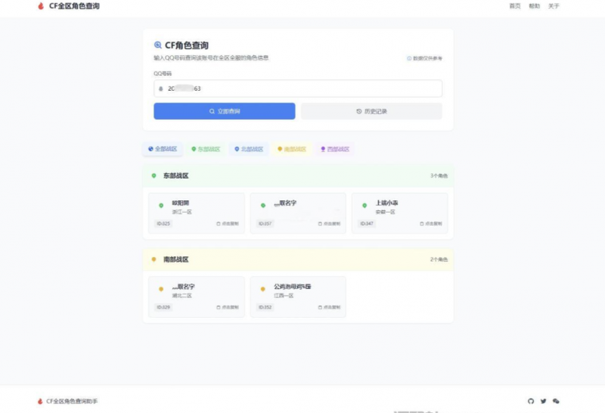This screenshot has width=605, height=413.
Task: Select the 西部战区 filter tab
Action: tap(335, 149)
